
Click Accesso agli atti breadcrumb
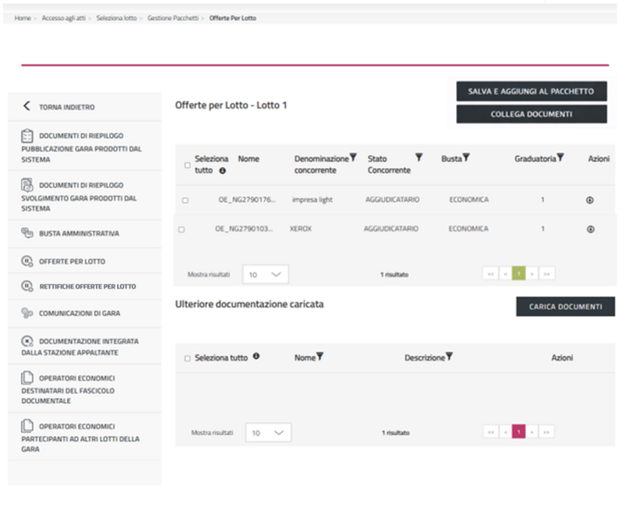(x=64, y=18)
